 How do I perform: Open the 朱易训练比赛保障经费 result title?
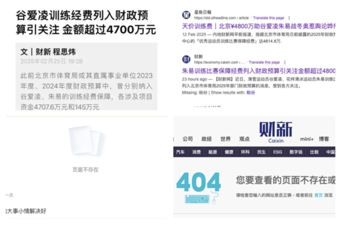coord(259,71)
